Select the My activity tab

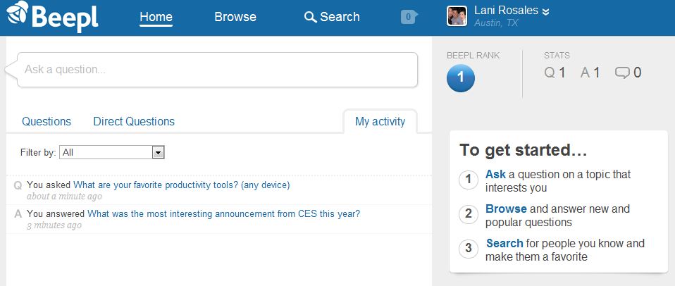[x=380, y=121]
